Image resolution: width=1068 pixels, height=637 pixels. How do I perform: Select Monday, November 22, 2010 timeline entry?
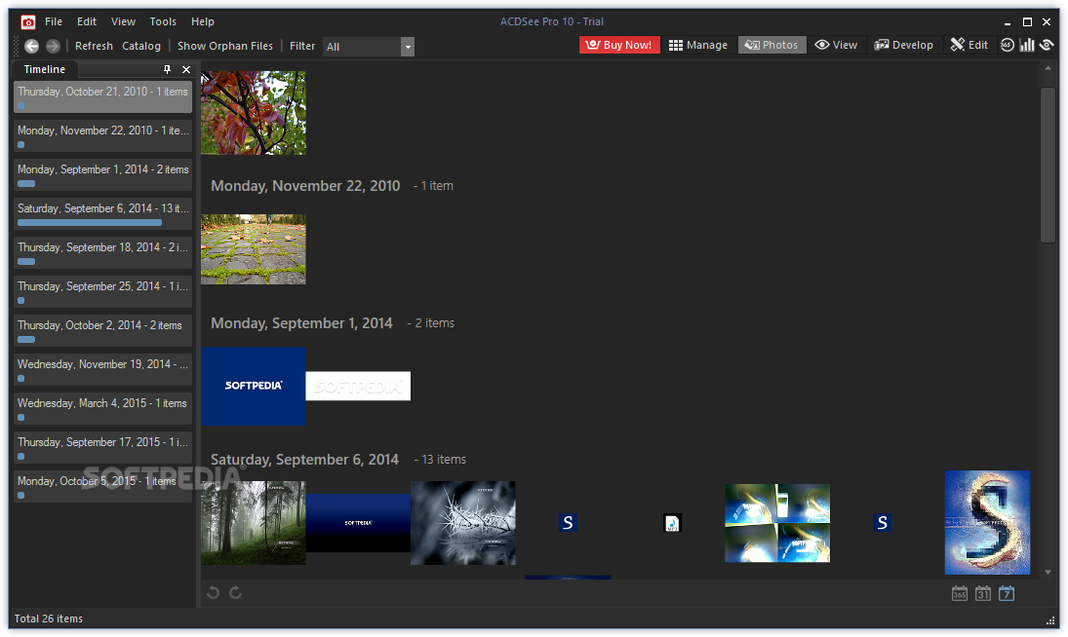coord(102,136)
